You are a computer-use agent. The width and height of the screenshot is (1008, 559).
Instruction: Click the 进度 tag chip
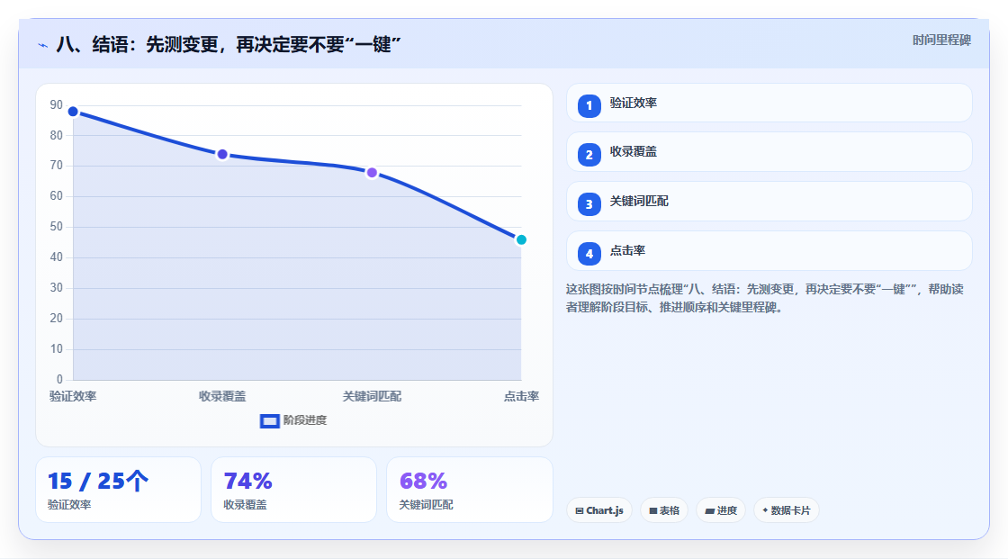click(721, 510)
